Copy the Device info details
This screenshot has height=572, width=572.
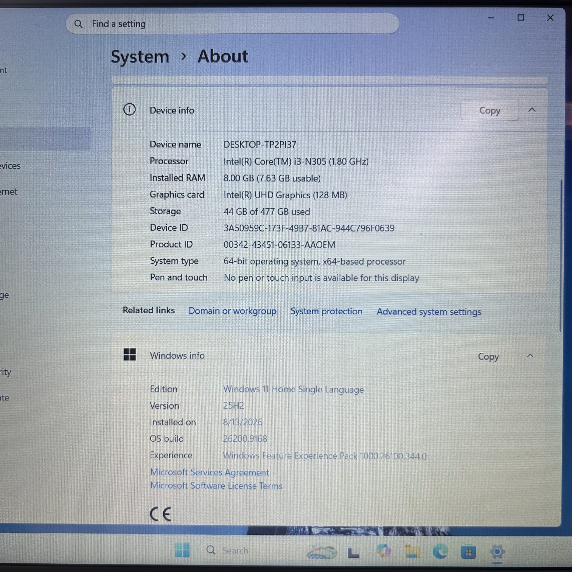tap(489, 110)
